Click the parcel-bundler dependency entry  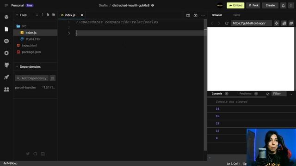tap(35, 87)
